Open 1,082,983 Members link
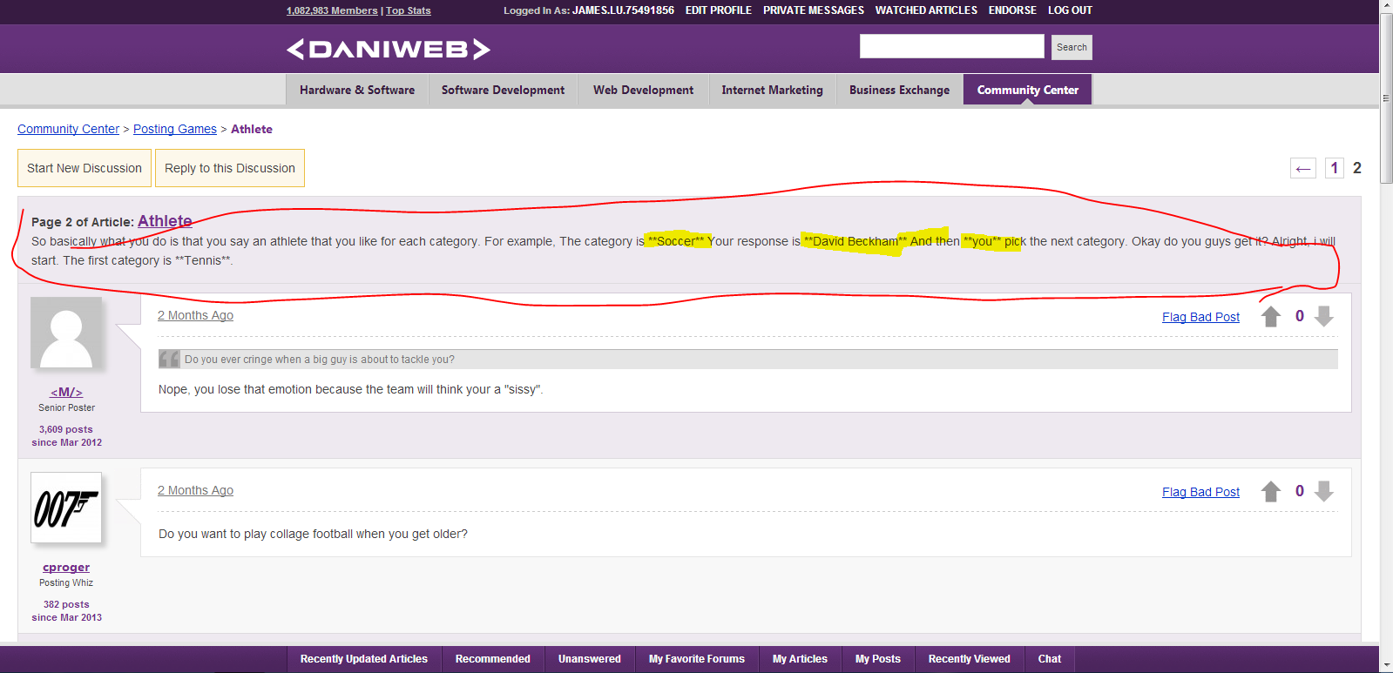The height and width of the screenshot is (673, 1393). coord(332,10)
